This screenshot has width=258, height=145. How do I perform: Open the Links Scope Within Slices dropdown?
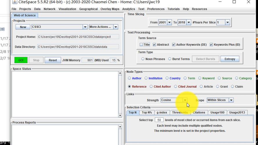tap(231, 100)
